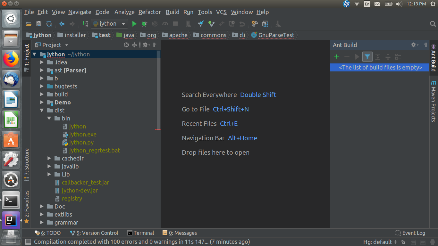The width and height of the screenshot is (438, 246).
Task: Collapse the dist folder
Action: [42, 111]
